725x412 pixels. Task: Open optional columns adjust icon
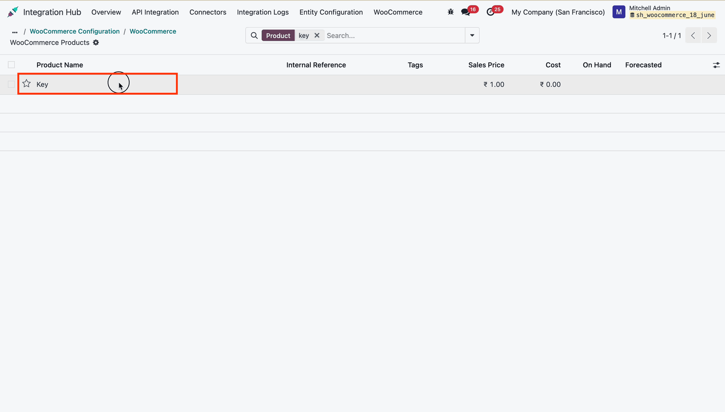(716, 65)
